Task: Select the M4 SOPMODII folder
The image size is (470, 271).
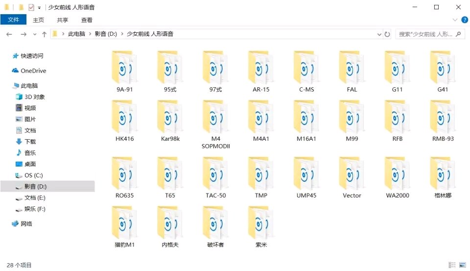Action: [215, 124]
